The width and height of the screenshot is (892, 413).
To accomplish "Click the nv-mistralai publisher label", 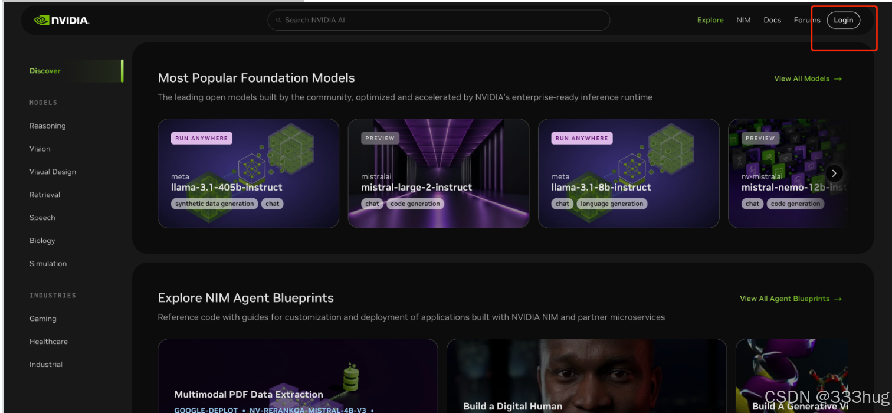I will coord(762,176).
